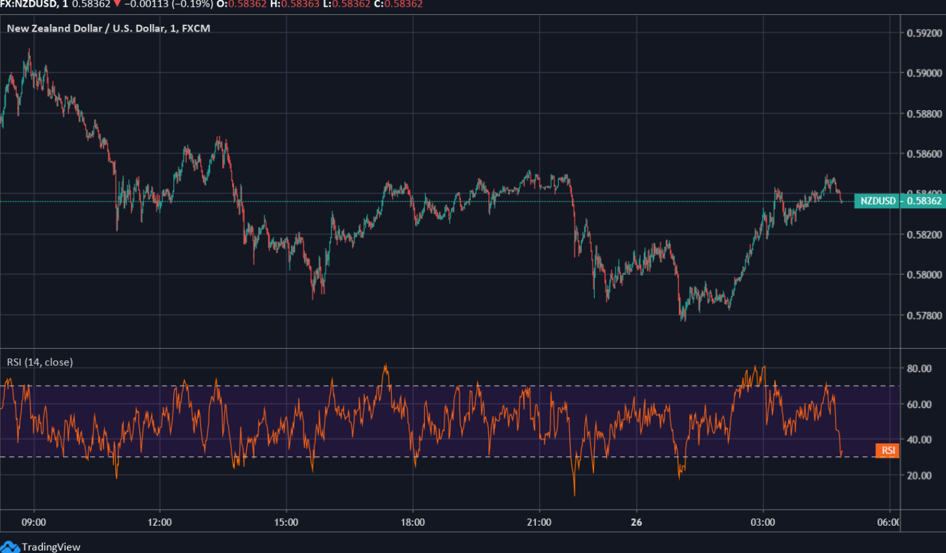
Task: Click the 0.59200 price axis label
Action: coord(924,33)
